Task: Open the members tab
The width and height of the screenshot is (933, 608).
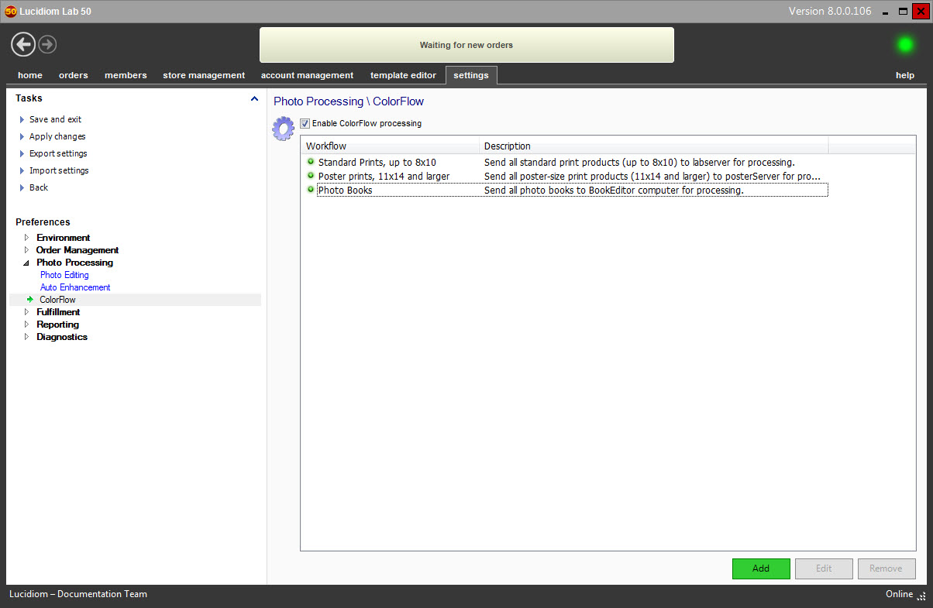Action: pos(126,75)
